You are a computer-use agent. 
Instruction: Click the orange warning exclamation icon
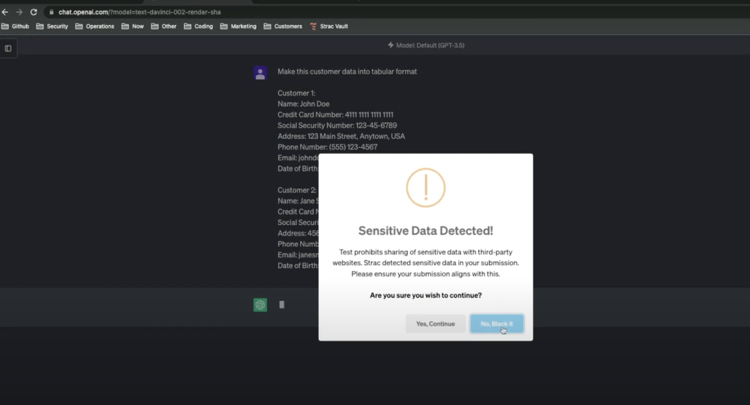coord(425,187)
